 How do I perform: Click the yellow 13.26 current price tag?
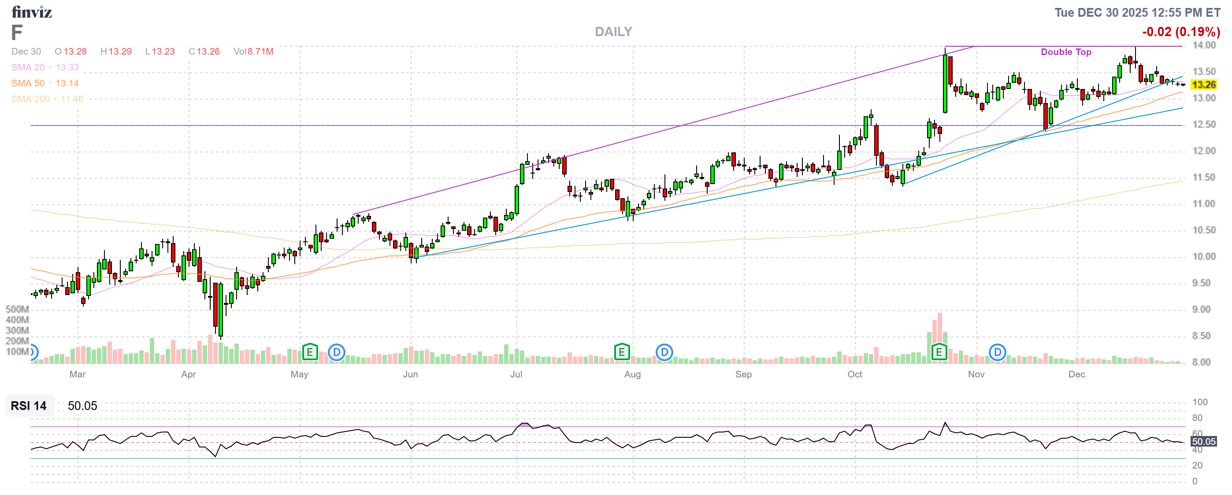click(1203, 85)
